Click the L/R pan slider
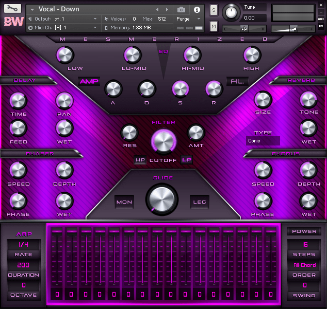The image size is (327, 309). click(244, 29)
